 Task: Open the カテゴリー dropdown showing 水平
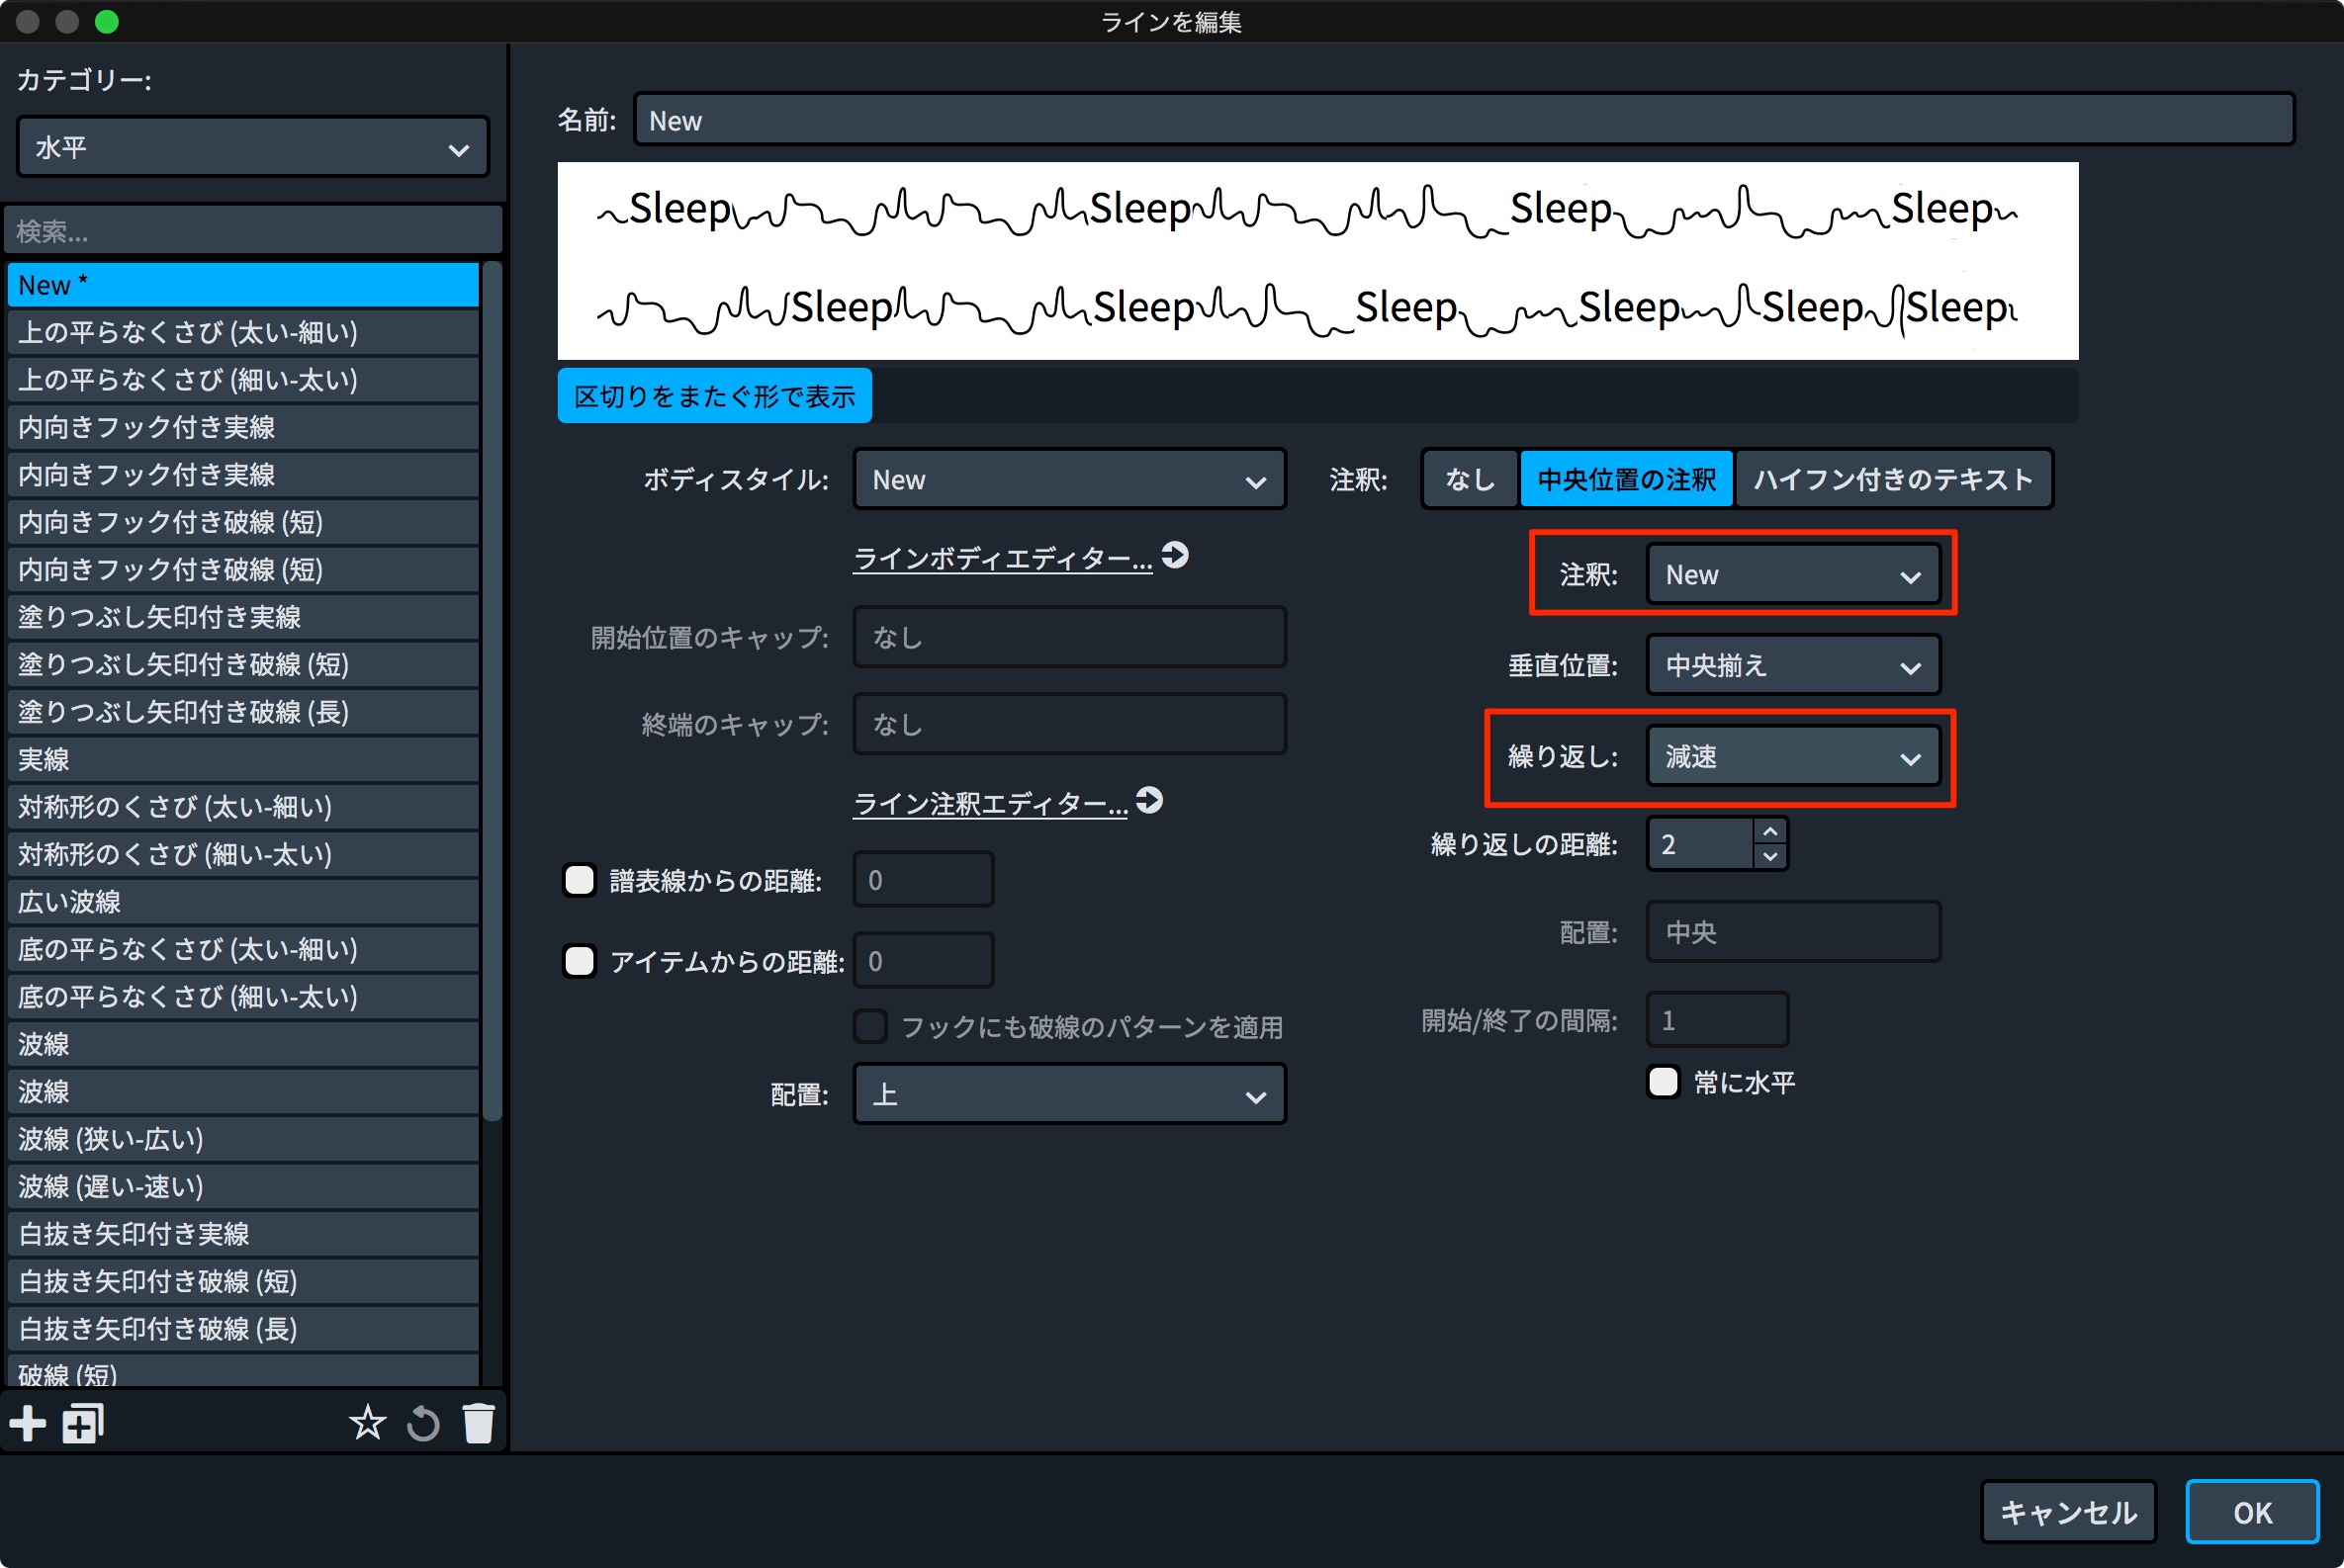pyautogui.click(x=253, y=148)
